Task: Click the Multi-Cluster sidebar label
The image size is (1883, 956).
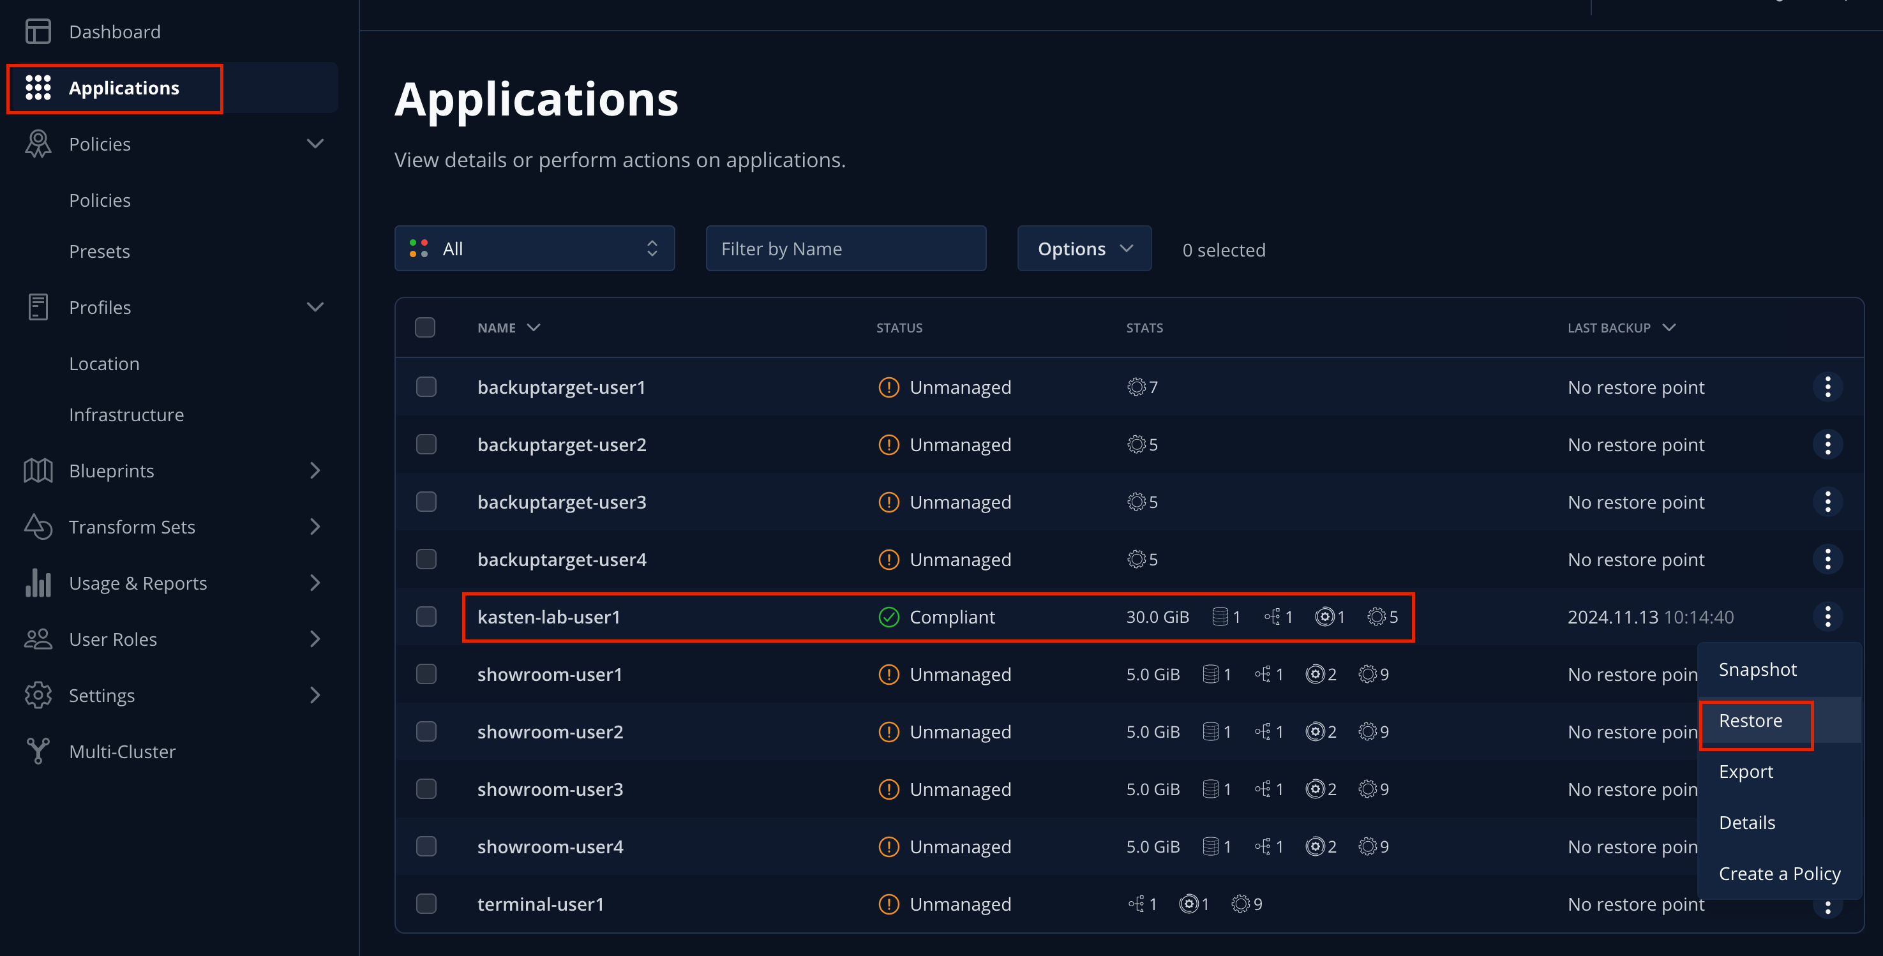Action: pyautogui.click(x=122, y=751)
